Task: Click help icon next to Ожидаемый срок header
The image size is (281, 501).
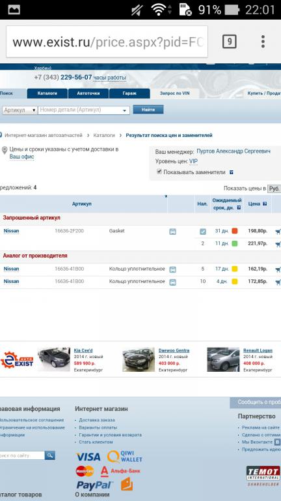Action: [239, 207]
